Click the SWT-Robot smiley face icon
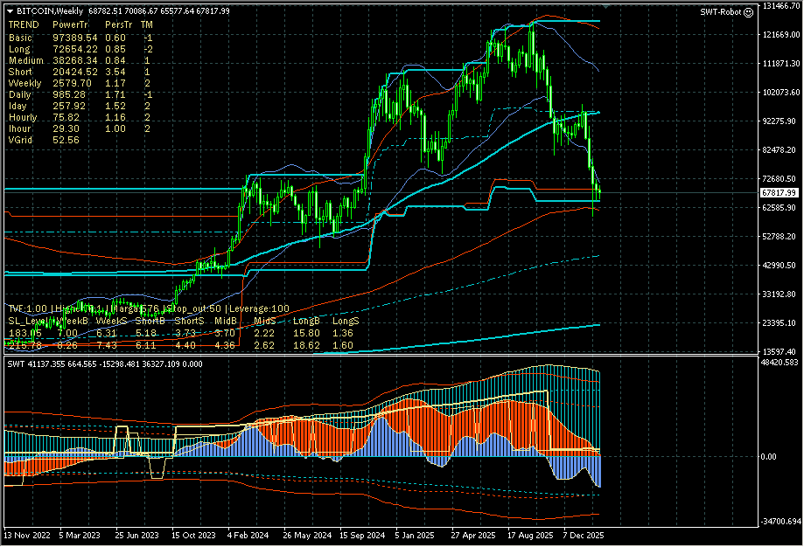This screenshot has width=804, height=547. click(748, 12)
